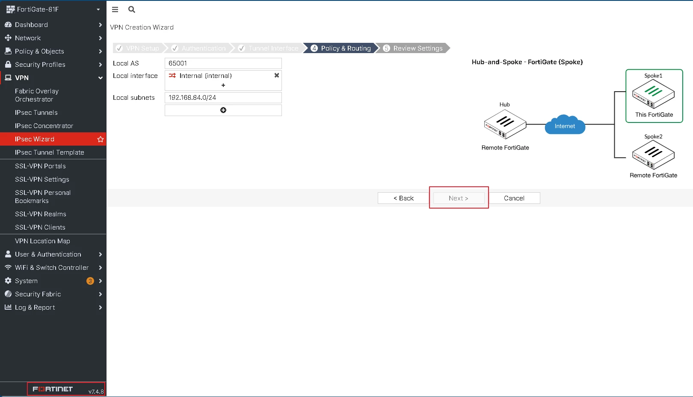The width and height of the screenshot is (693, 397).
Task: Click the Policy & Objects icon
Action: [x=8, y=51]
